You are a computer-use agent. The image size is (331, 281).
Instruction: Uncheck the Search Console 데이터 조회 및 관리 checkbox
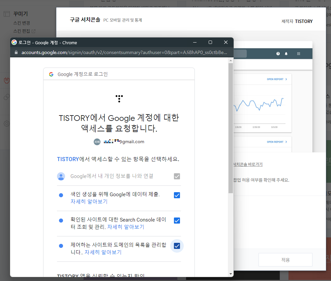[x=177, y=221]
